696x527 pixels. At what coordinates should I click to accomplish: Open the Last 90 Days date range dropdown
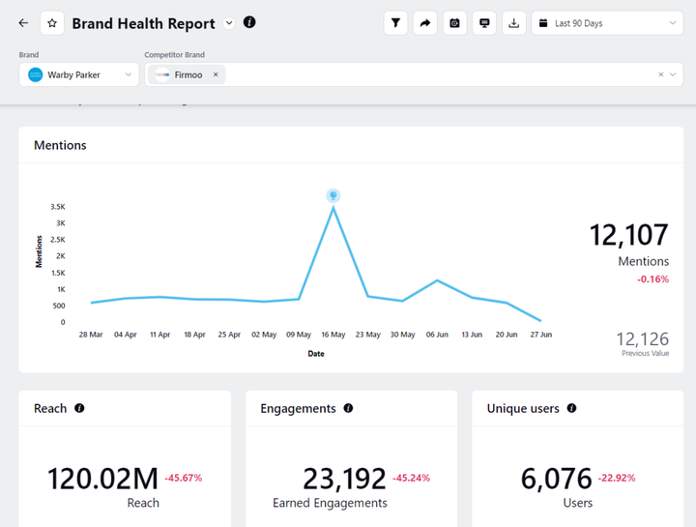click(607, 23)
